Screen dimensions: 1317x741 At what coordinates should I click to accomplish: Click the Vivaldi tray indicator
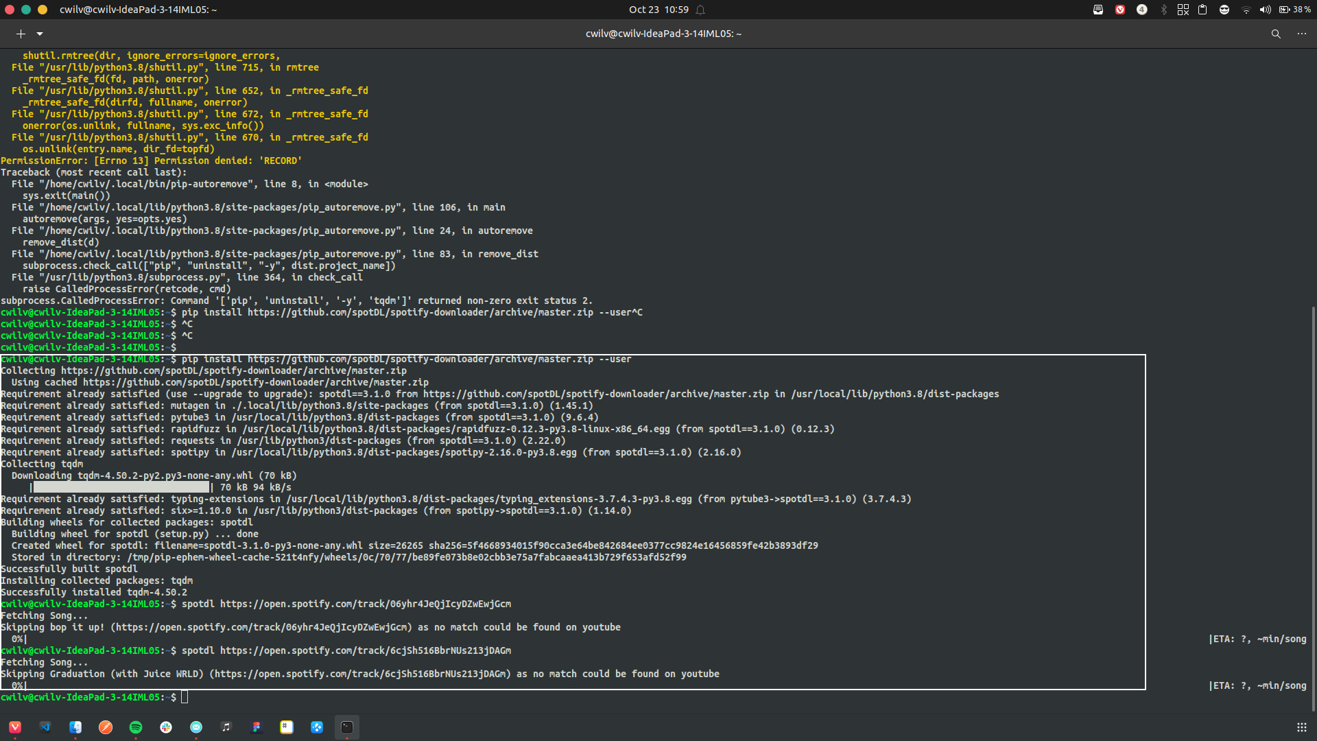[x=1120, y=10]
